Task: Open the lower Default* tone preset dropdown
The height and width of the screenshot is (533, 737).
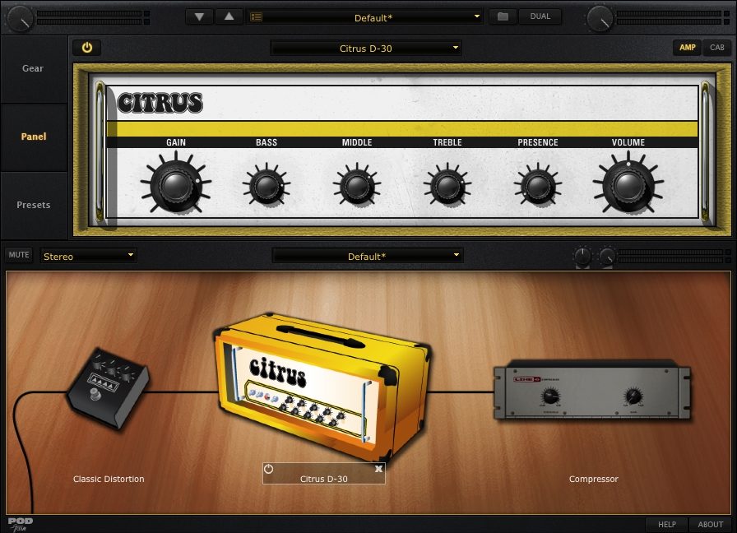Action: pyautogui.click(x=367, y=256)
